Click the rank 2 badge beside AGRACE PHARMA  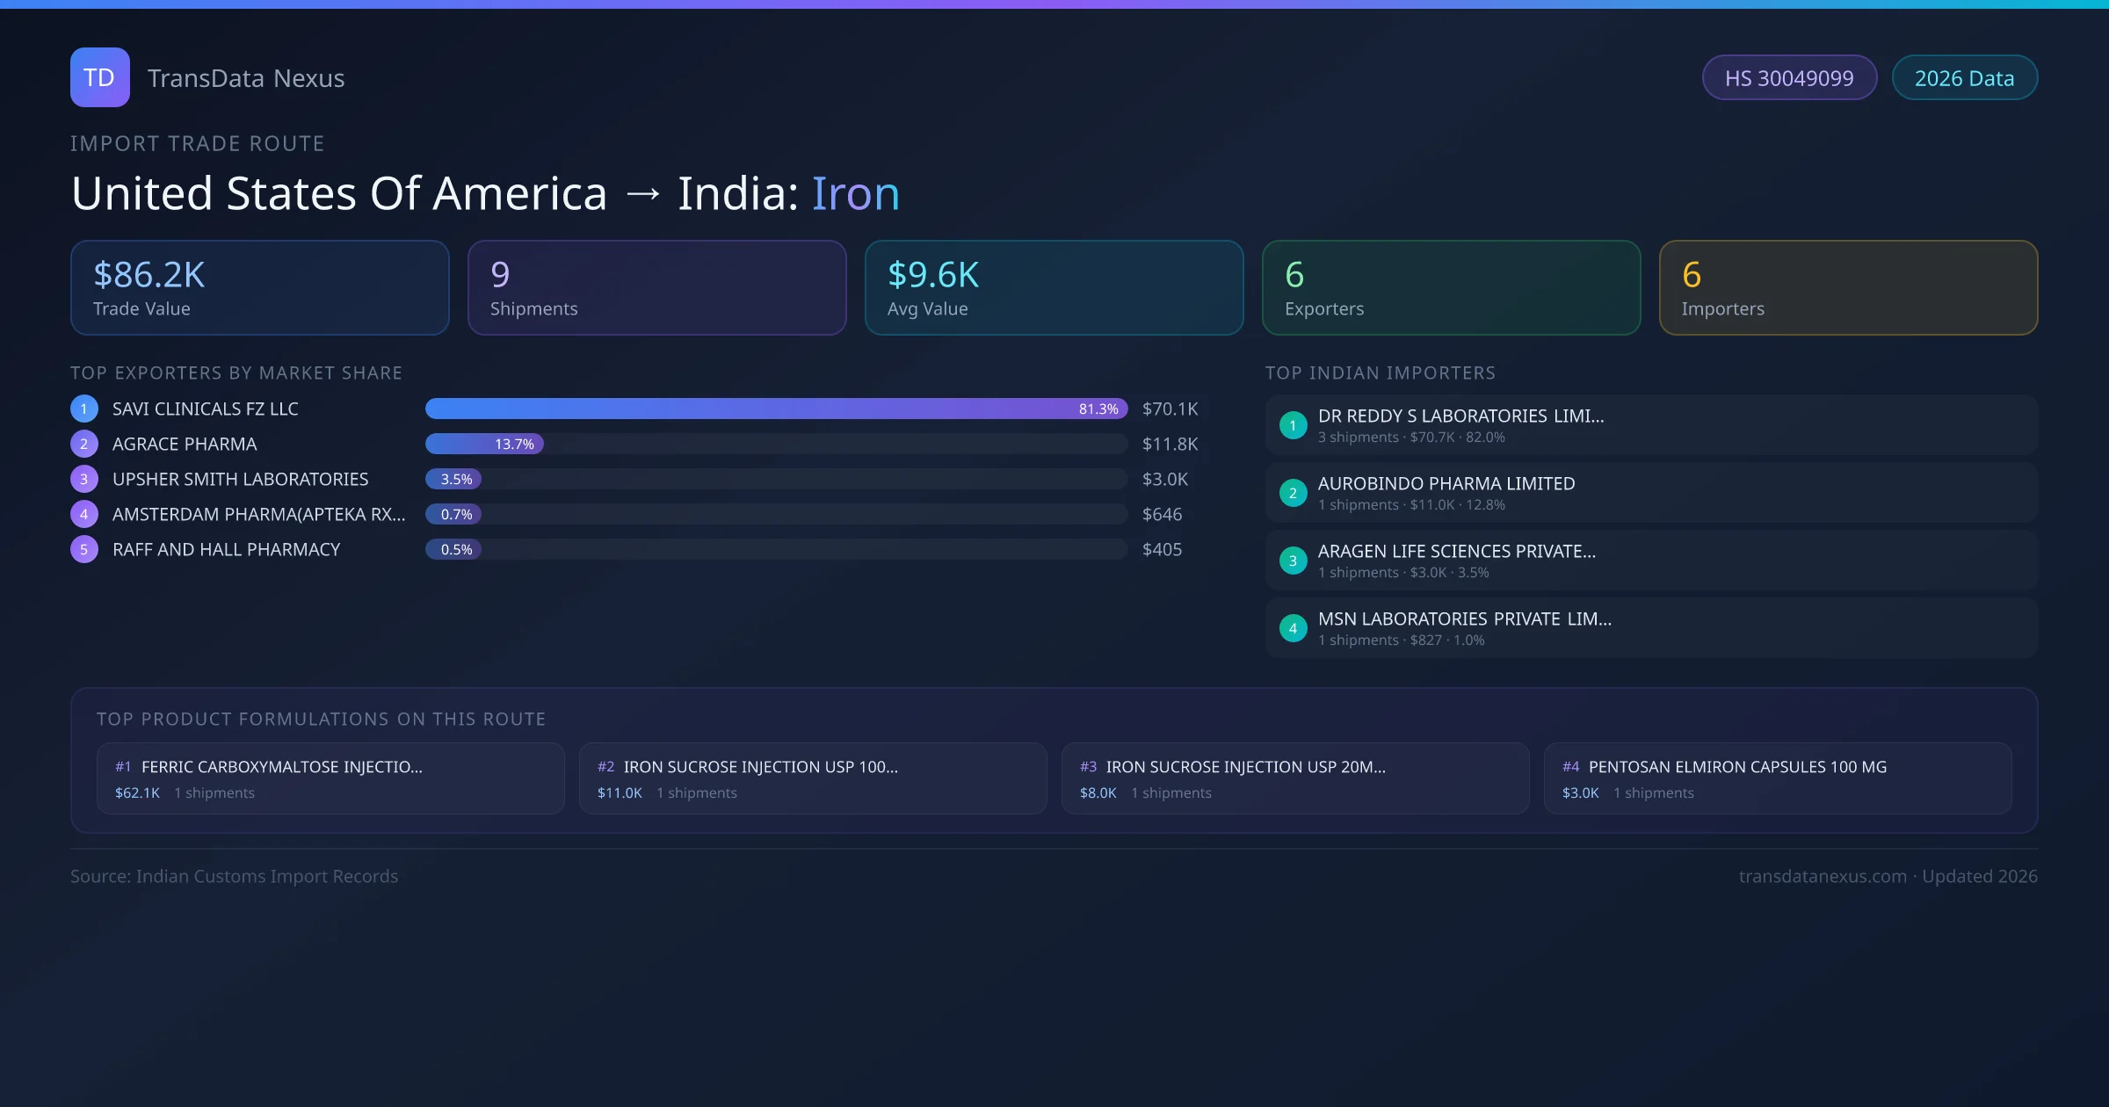(x=83, y=444)
